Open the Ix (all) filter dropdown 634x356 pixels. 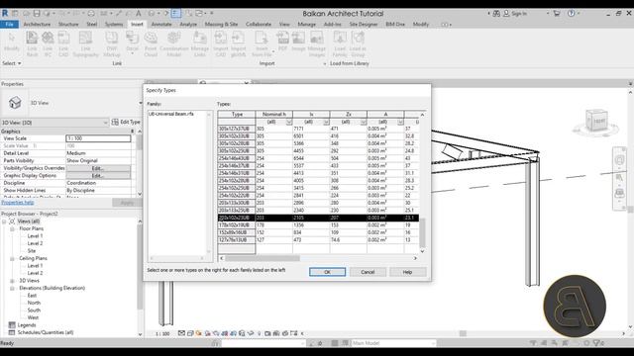click(x=326, y=122)
